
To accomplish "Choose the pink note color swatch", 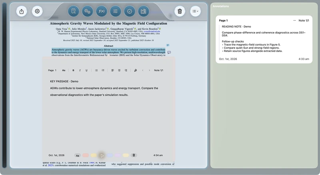I will tap(86, 155).
